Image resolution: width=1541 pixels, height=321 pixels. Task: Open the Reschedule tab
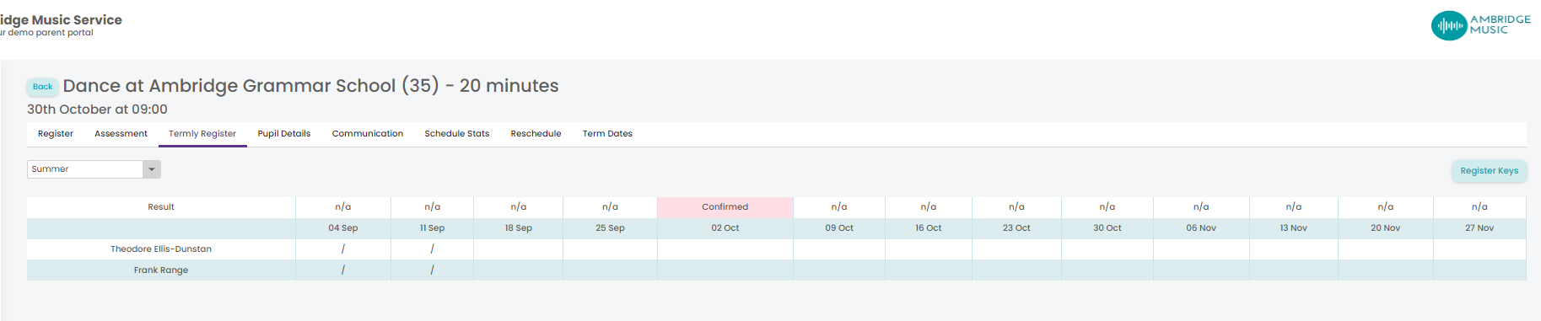pos(536,134)
